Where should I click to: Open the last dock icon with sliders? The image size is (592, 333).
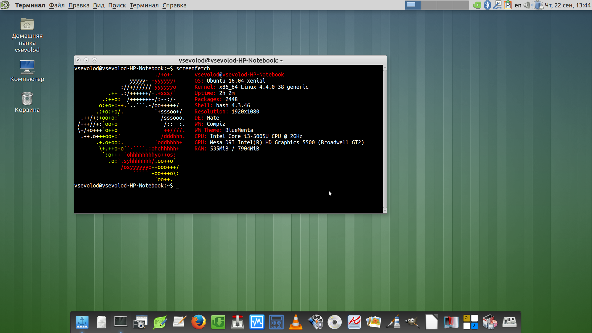pos(509,322)
